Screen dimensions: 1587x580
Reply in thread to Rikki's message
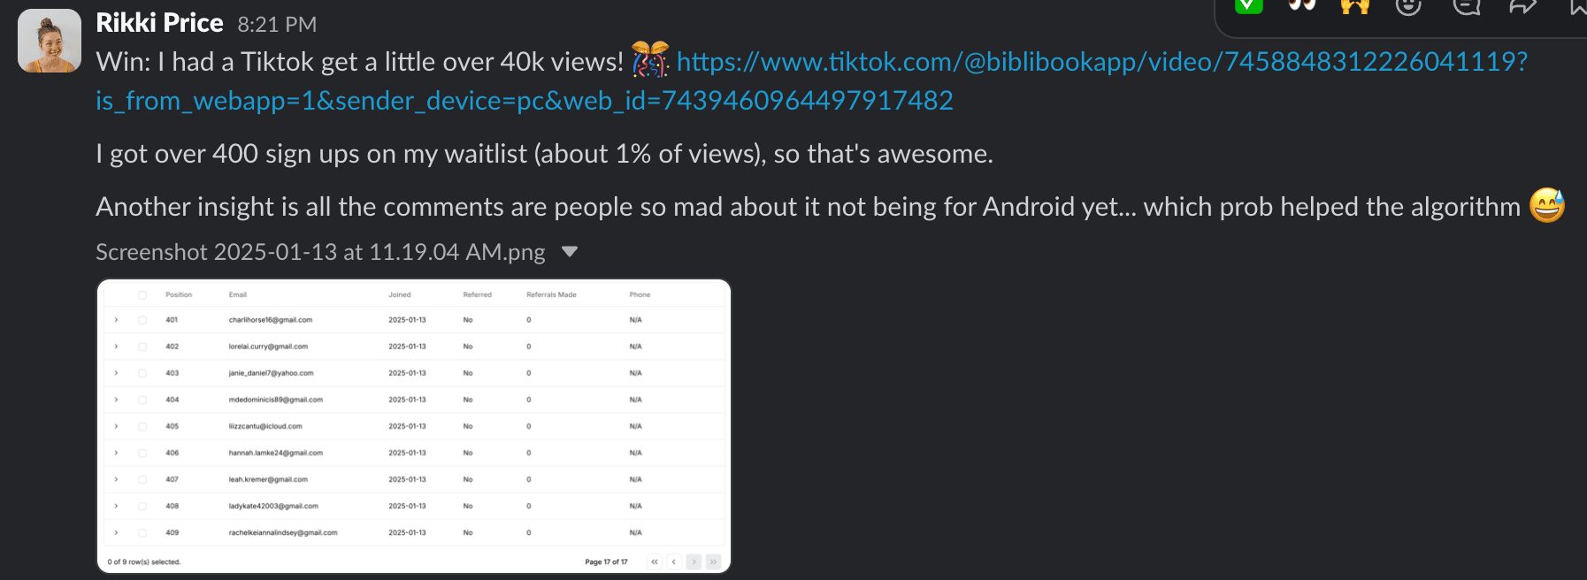pyautogui.click(x=1466, y=6)
